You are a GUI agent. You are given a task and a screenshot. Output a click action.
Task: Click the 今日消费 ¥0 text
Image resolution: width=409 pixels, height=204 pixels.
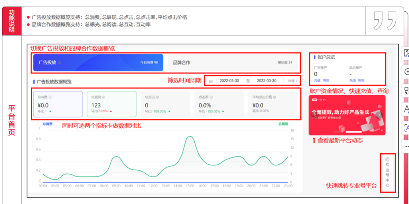pos(149,63)
